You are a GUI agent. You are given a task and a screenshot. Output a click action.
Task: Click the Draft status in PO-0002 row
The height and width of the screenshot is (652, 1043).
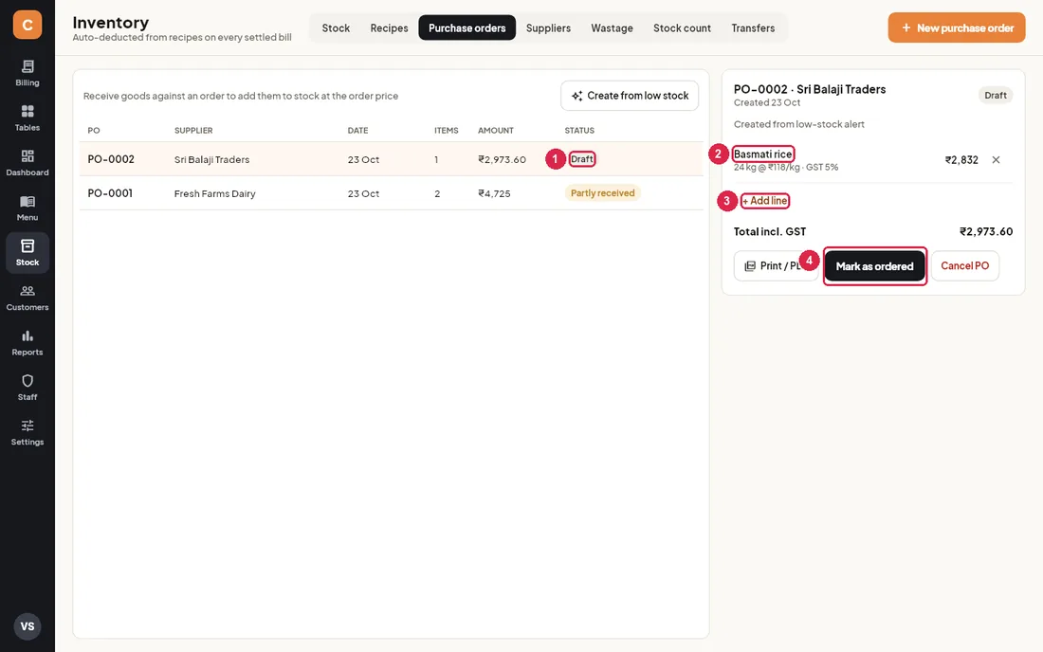pos(582,159)
